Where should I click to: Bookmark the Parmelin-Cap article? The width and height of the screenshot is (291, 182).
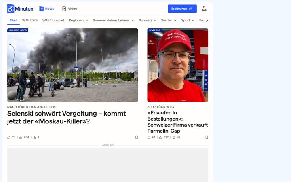point(207,138)
